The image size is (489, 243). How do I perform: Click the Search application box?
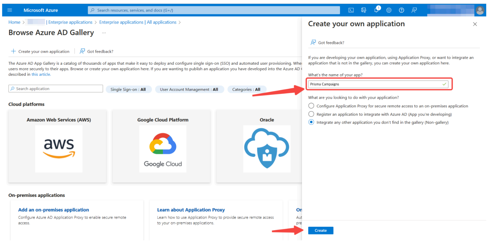(56, 89)
